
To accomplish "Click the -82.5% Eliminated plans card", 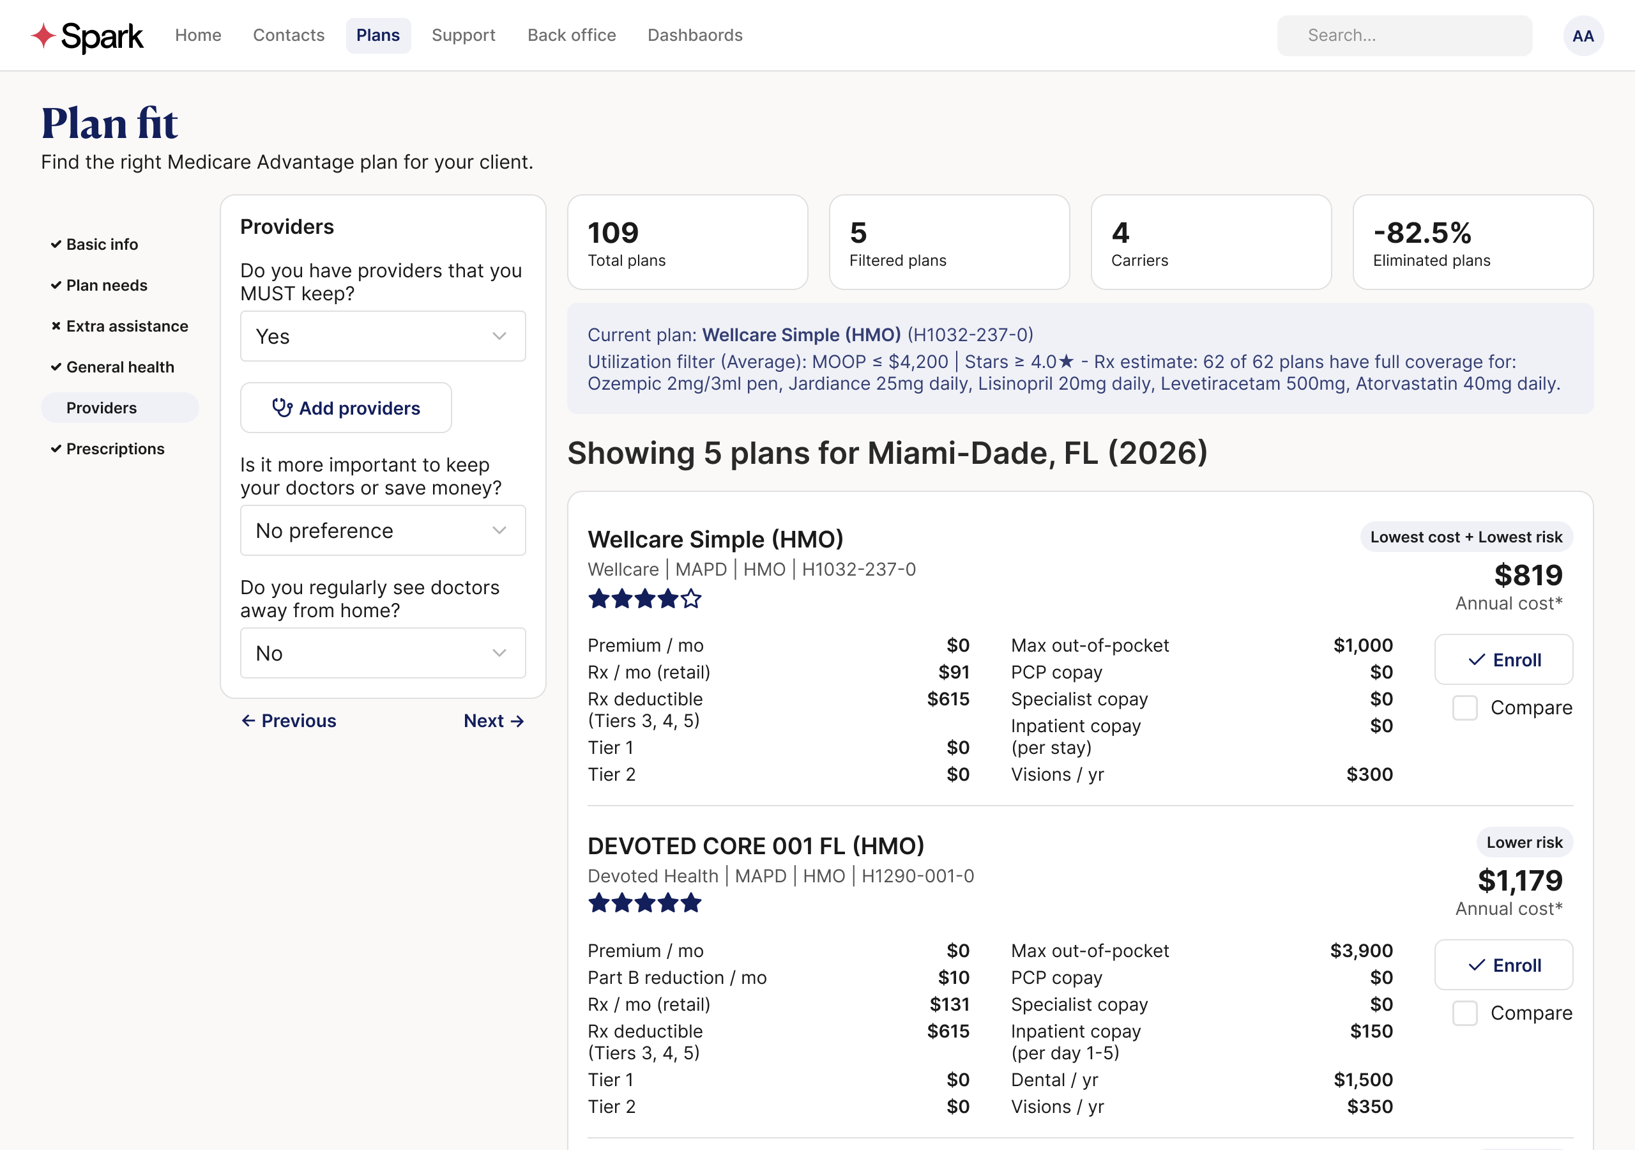I will coord(1473,242).
